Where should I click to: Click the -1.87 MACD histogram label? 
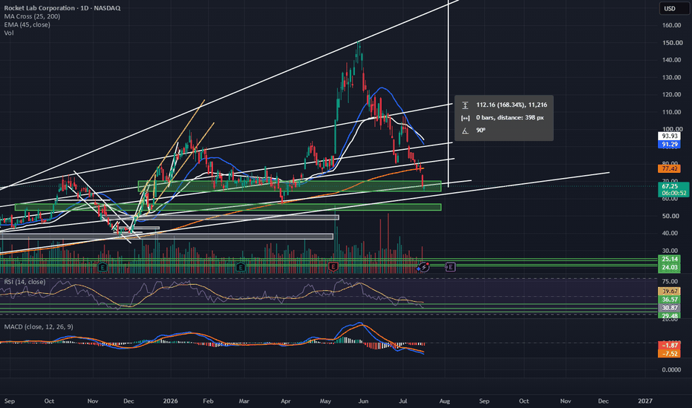coord(669,346)
